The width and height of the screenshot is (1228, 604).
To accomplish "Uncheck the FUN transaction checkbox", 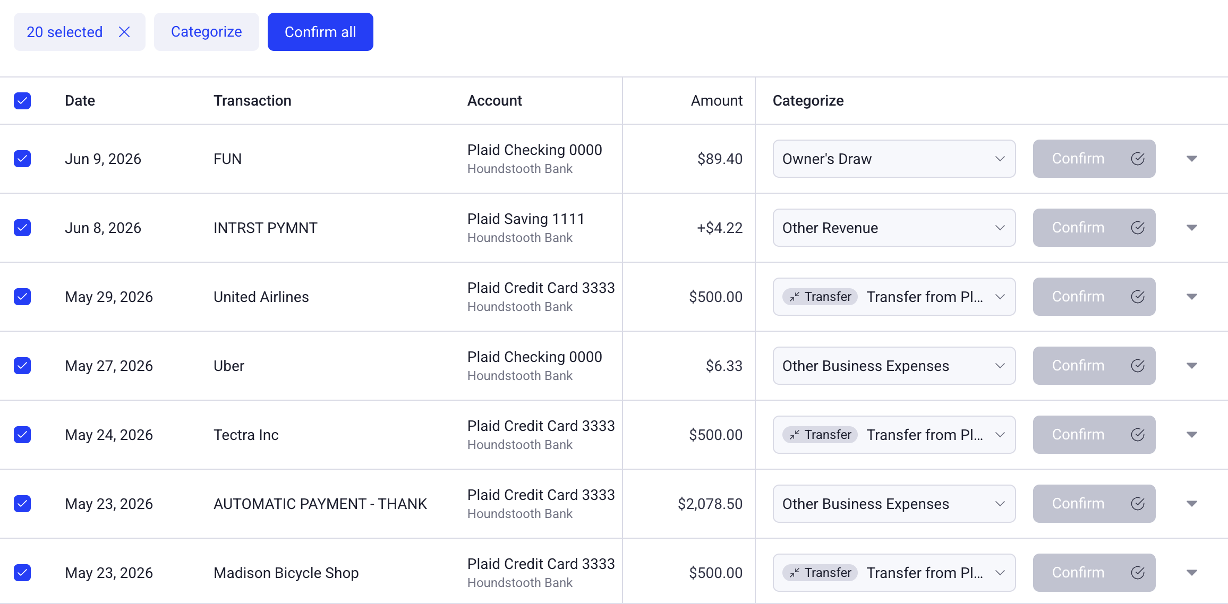I will pos(22,159).
